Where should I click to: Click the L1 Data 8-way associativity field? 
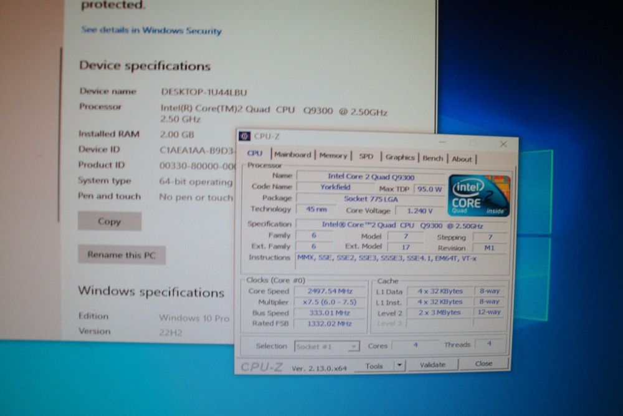(x=490, y=291)
